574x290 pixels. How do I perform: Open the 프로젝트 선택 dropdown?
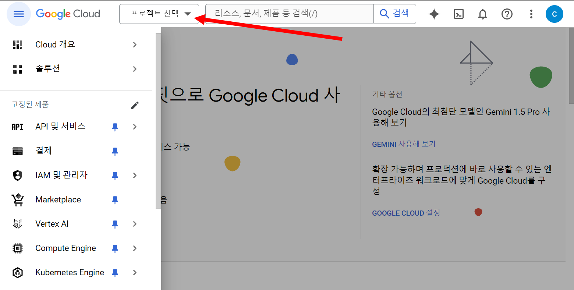pyautogui.click(x=159, y=14)
